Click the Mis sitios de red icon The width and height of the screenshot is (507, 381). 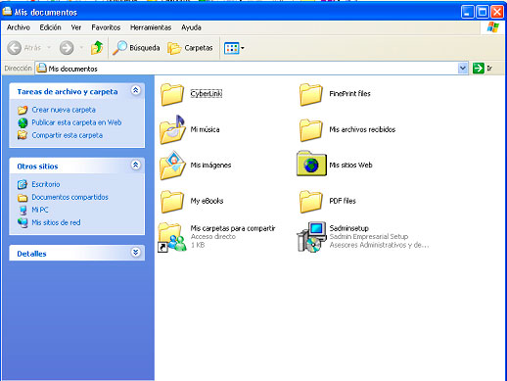(23, 223)
